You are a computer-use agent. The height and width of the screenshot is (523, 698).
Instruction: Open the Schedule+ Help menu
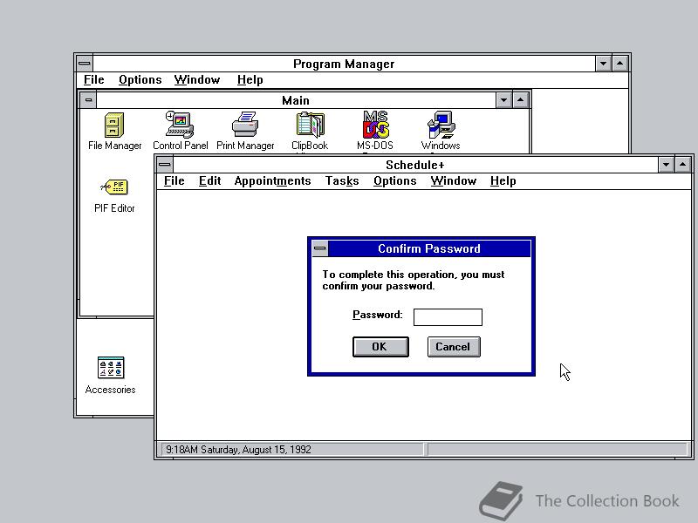click(503, 181)
